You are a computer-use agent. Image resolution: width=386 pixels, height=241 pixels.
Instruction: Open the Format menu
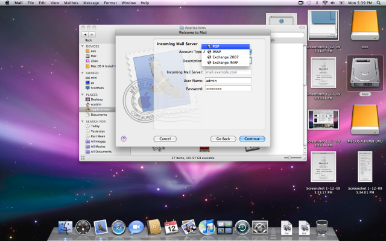110,3
